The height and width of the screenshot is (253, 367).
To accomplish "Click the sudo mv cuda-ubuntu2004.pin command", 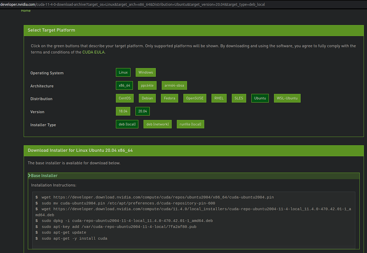I will (x=125, y=203).
